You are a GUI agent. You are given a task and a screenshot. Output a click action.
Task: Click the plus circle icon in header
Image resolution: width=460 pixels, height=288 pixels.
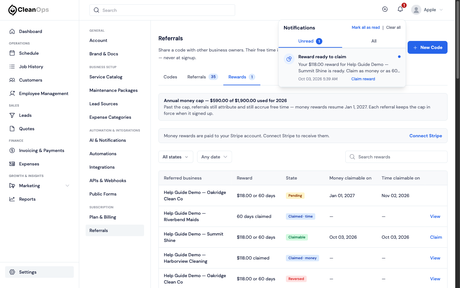385,9
